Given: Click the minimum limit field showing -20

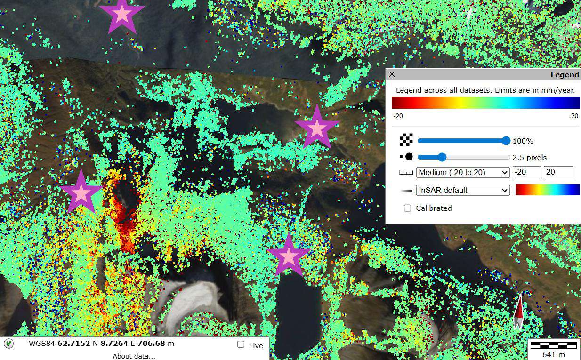Looking at the screenshot, I should [527, 172].
